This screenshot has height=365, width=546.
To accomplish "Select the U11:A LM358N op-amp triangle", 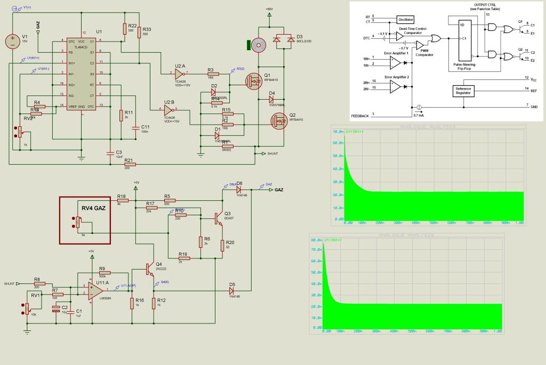I will coord(94,289).
